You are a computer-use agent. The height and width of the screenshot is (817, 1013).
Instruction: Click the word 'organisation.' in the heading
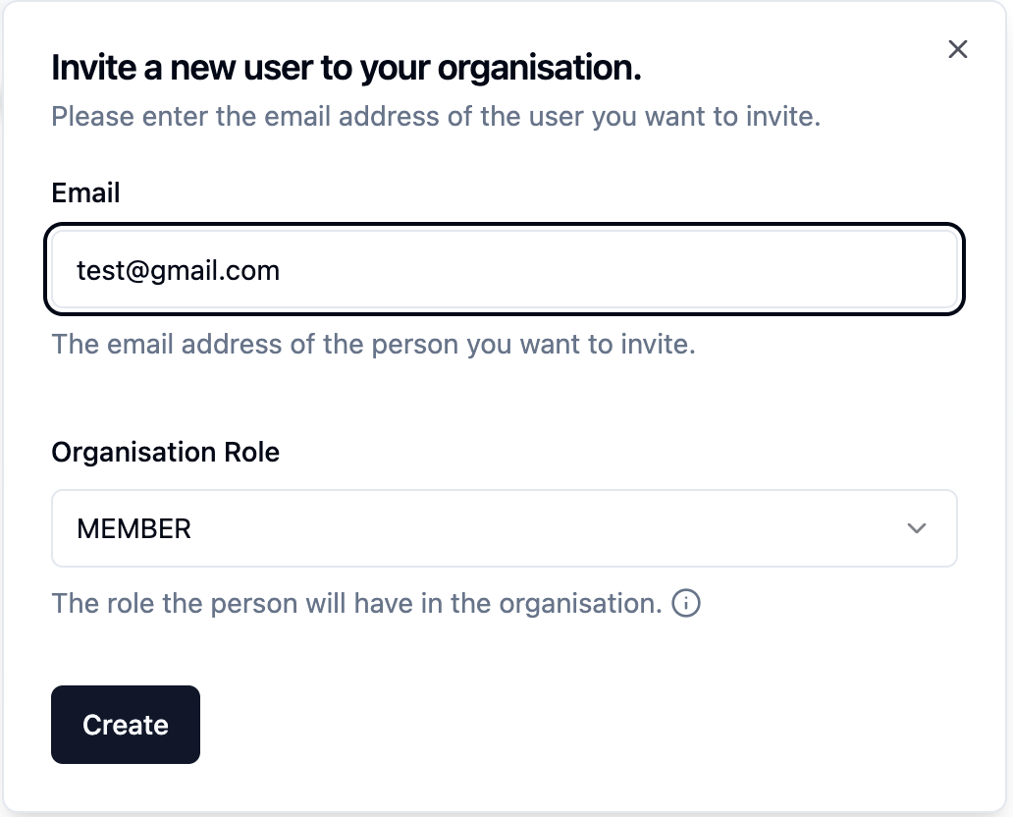coord(540,68)
